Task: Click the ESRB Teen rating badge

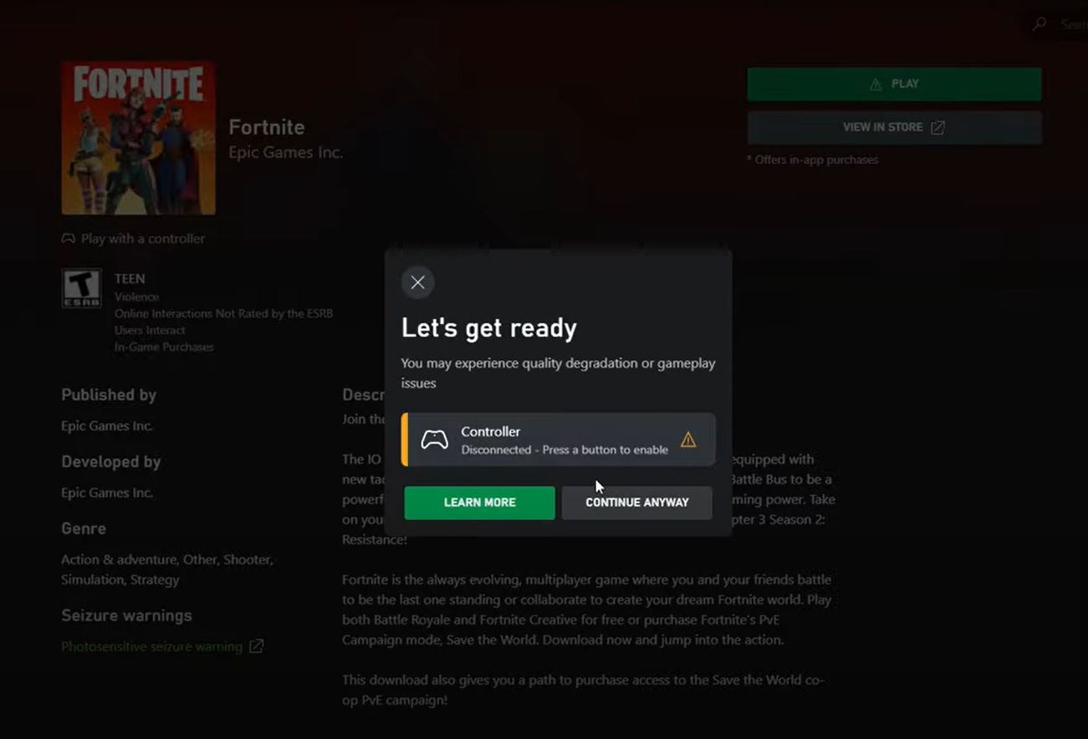Action: tap(81, 288)
